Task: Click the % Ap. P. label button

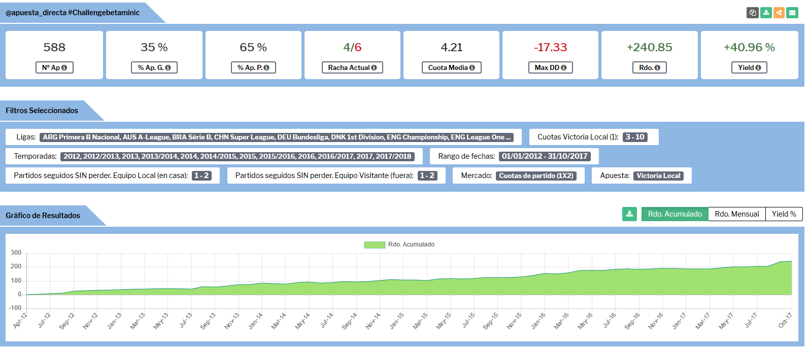Action: click(x=253, y=67)
